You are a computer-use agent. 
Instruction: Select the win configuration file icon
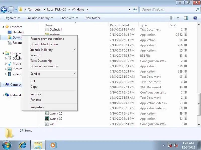click(x=47, y=124)
